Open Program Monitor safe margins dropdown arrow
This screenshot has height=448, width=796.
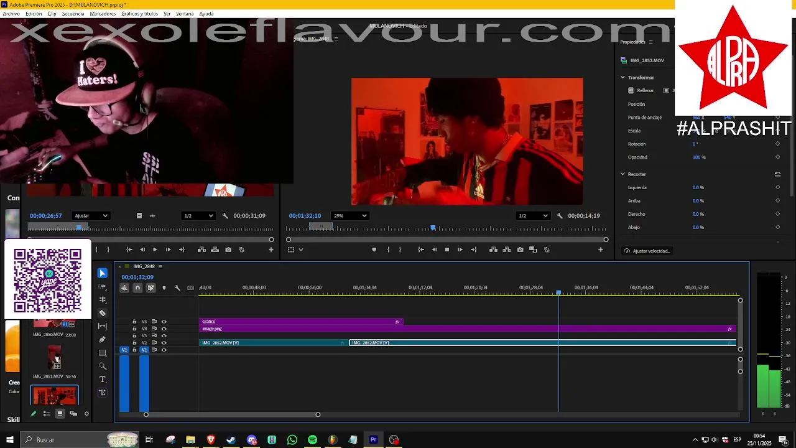[x=301, y=250]
